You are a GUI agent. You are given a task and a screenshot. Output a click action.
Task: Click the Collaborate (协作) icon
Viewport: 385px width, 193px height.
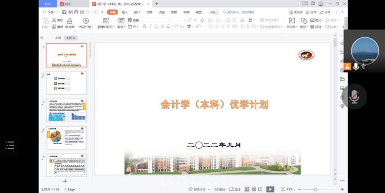tap(308, 12)
